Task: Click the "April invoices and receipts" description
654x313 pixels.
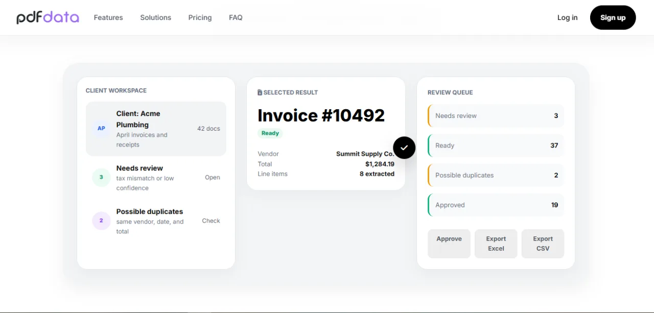Action: [x=142, y=140]
